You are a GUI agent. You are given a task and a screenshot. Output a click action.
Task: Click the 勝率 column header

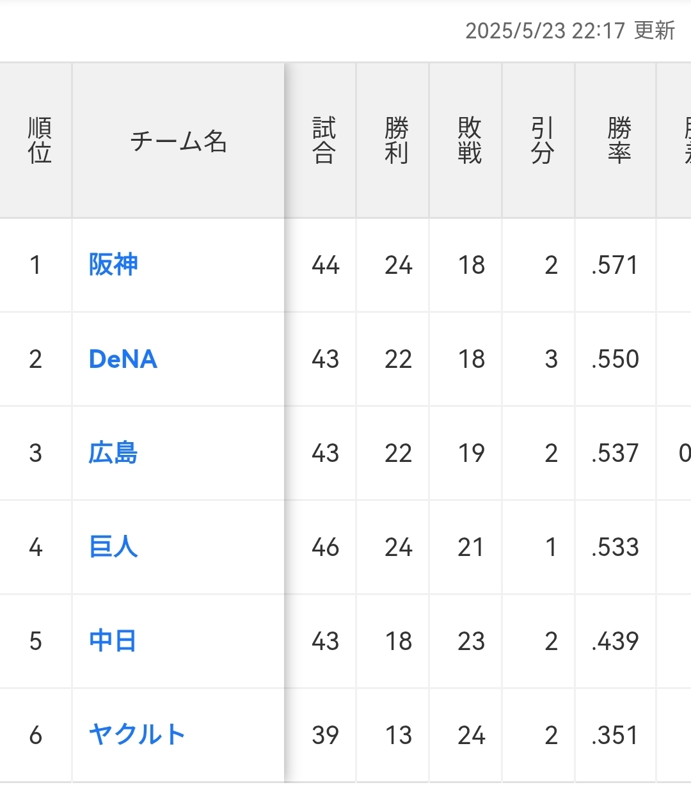coord(619,141)
